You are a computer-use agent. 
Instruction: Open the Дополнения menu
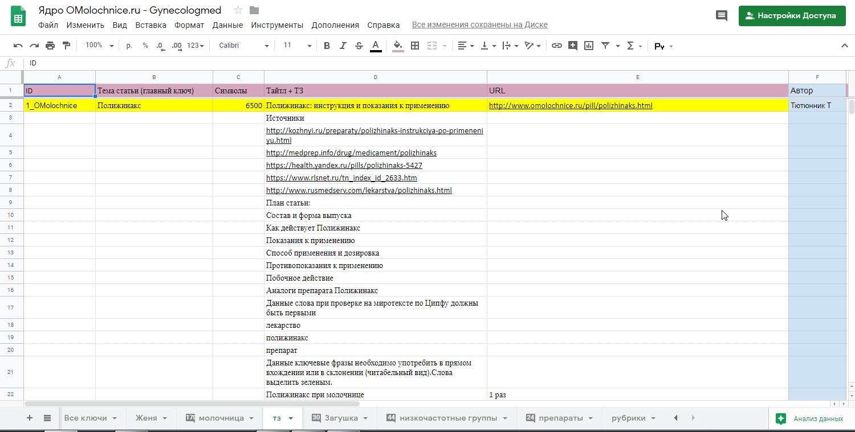(335, 25)
